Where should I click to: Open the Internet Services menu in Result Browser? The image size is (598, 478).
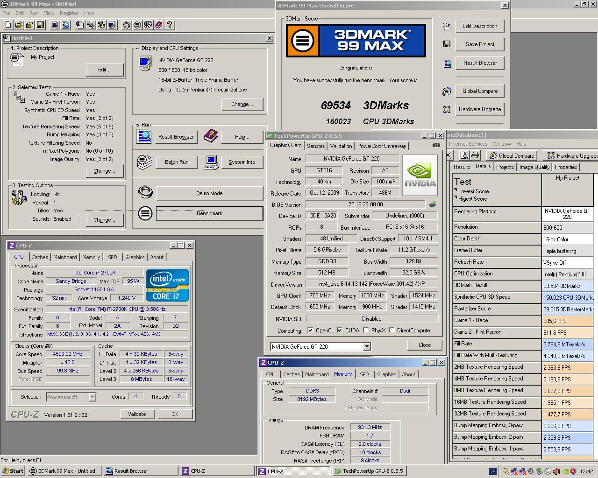point(468,144)
